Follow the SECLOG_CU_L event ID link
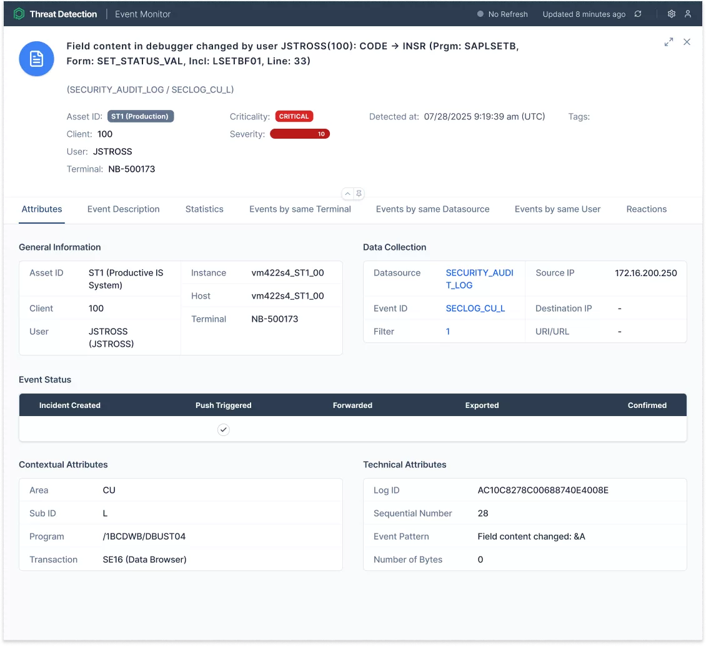The image size is (706, 646). tap(475, 308)
